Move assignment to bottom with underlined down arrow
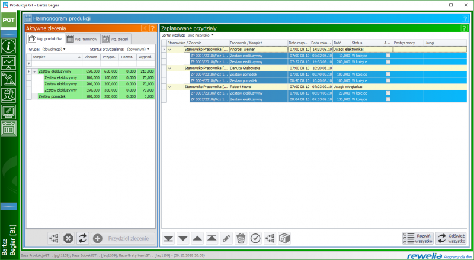This screenshot has width=474, height=260. pos(169,238)
